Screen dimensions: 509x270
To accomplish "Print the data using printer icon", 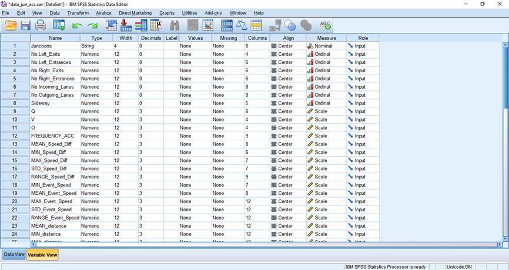I will [41, 25].
